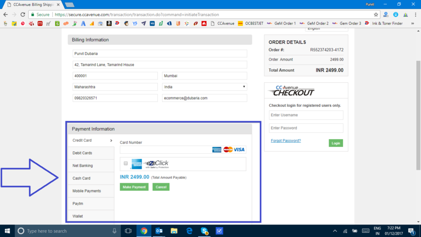Image resolution: width=421 pixels, height=237 pixels.
Task: Open the Gem Order 3 bookmark
Action: point(347,24)
